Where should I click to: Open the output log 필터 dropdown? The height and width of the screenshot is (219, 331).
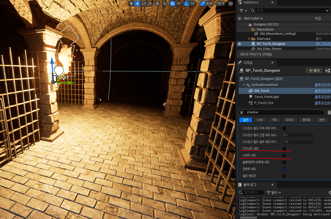[274, 192]
